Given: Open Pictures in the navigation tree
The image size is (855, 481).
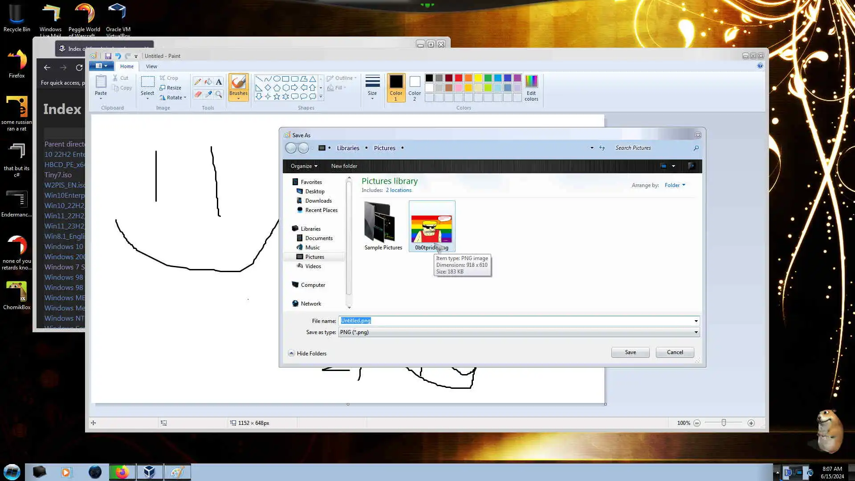Looking at the screenshot, I should pyautogui.click(x=314, y=257).
